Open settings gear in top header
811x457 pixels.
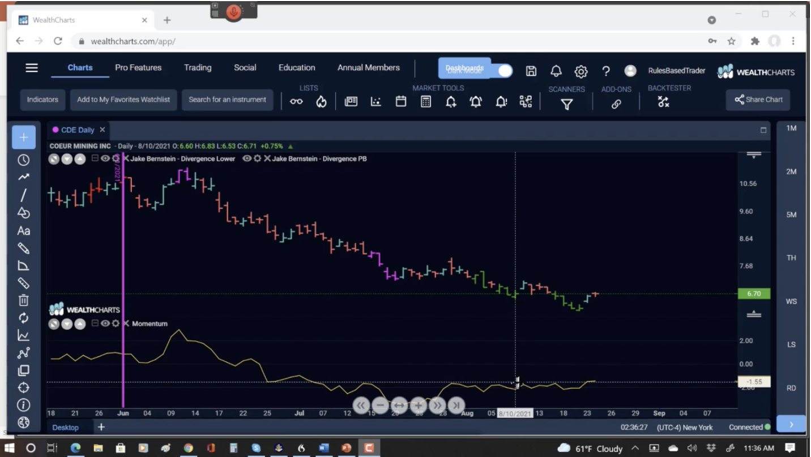(x=581, y=71)
